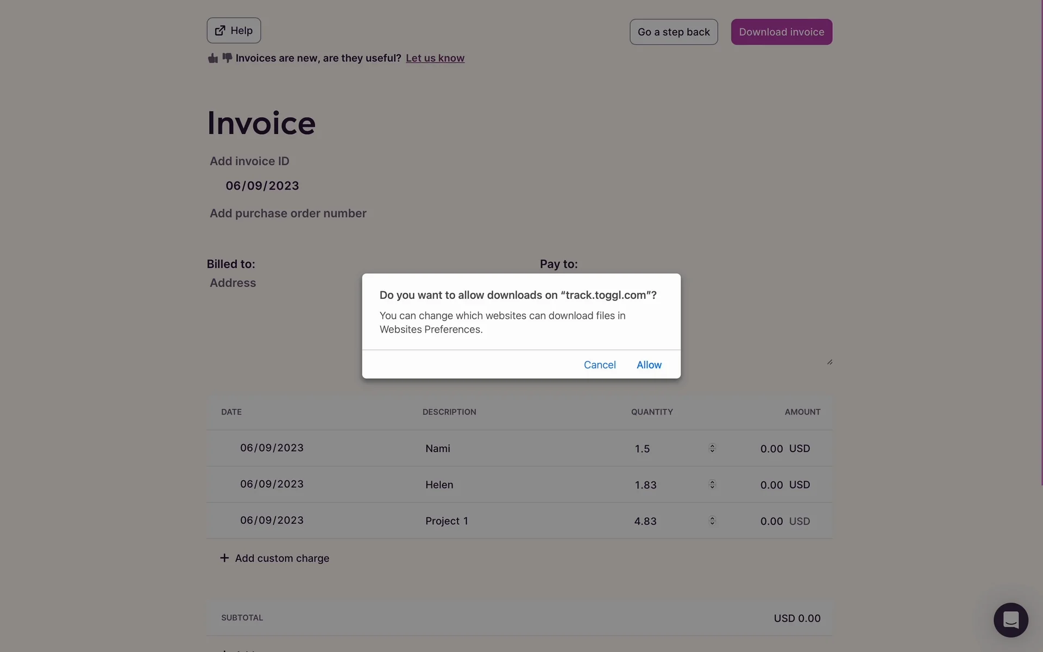Click plus icon beside Add custom charge
The height and width of the screenshot is (652, 1043).
click(x=224, y=558)
